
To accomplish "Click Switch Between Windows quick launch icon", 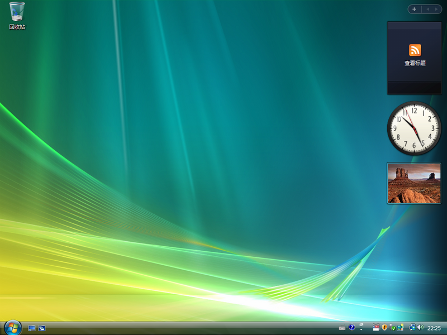I will pyautogui.click(x=42, y=328).
